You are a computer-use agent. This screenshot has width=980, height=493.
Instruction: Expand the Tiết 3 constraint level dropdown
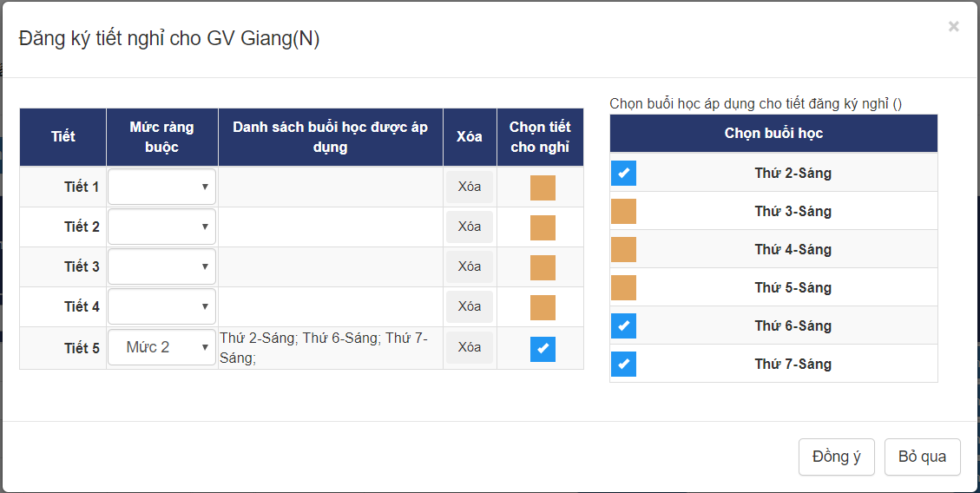[x=161, y=266]
